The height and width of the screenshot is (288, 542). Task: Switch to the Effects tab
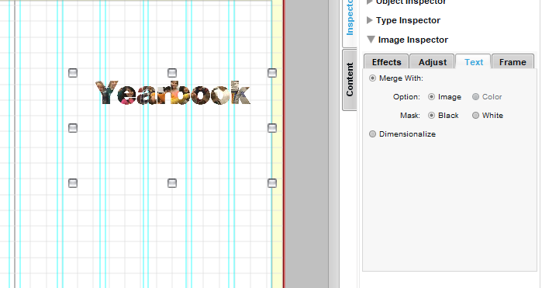pyautogui.click(x=386, y=62)
